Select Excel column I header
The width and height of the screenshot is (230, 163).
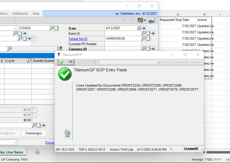pos(219,14)
